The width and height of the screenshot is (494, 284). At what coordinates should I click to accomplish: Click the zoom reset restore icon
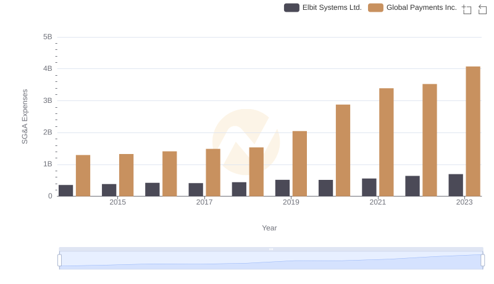coord(482,9)
